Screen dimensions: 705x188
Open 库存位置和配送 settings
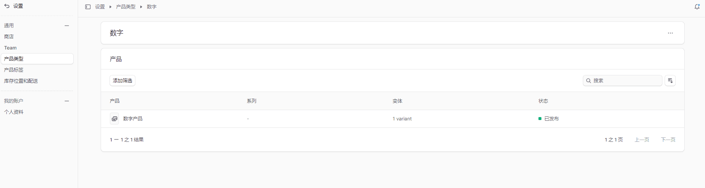click(x=21, y=81)
